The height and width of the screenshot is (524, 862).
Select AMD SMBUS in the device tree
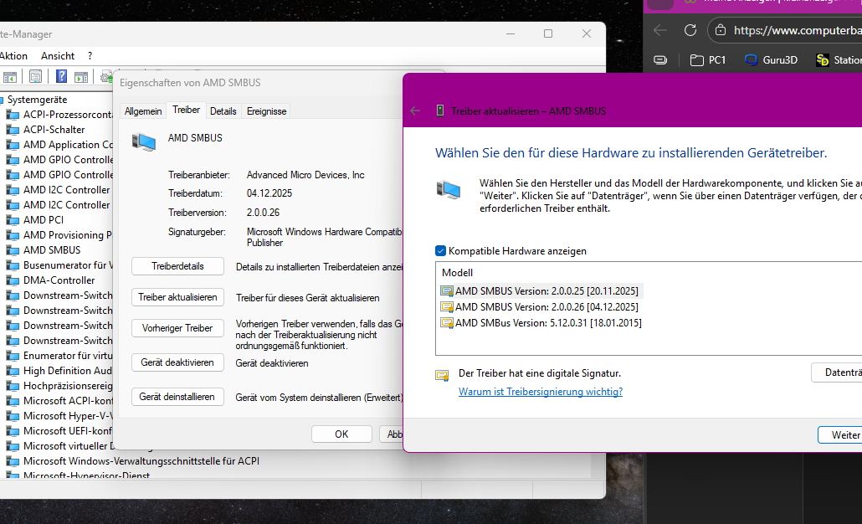(x=52, y=250)
